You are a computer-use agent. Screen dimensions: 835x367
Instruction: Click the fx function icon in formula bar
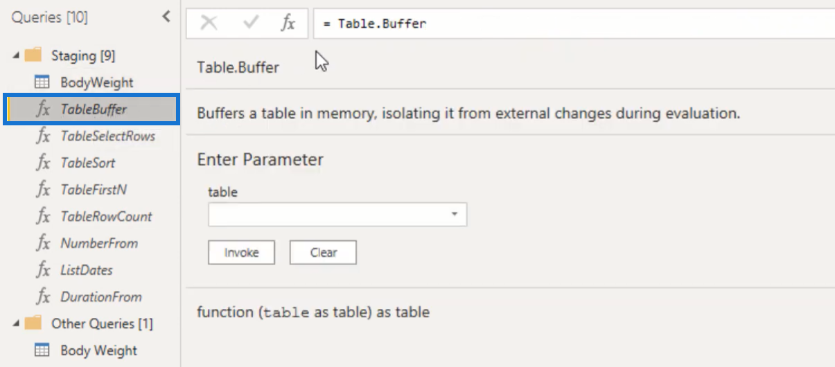coord(288,23)
